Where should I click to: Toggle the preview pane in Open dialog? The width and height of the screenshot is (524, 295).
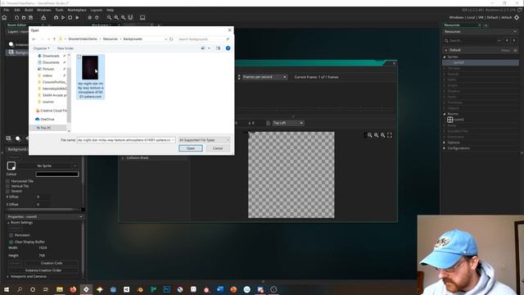pyautogui.click(x=219, y=48)
